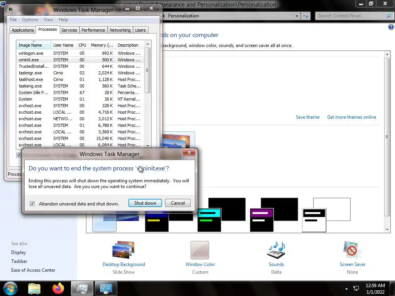
Task: Open the Help menu in Task Manager
Action: (63, 20)
